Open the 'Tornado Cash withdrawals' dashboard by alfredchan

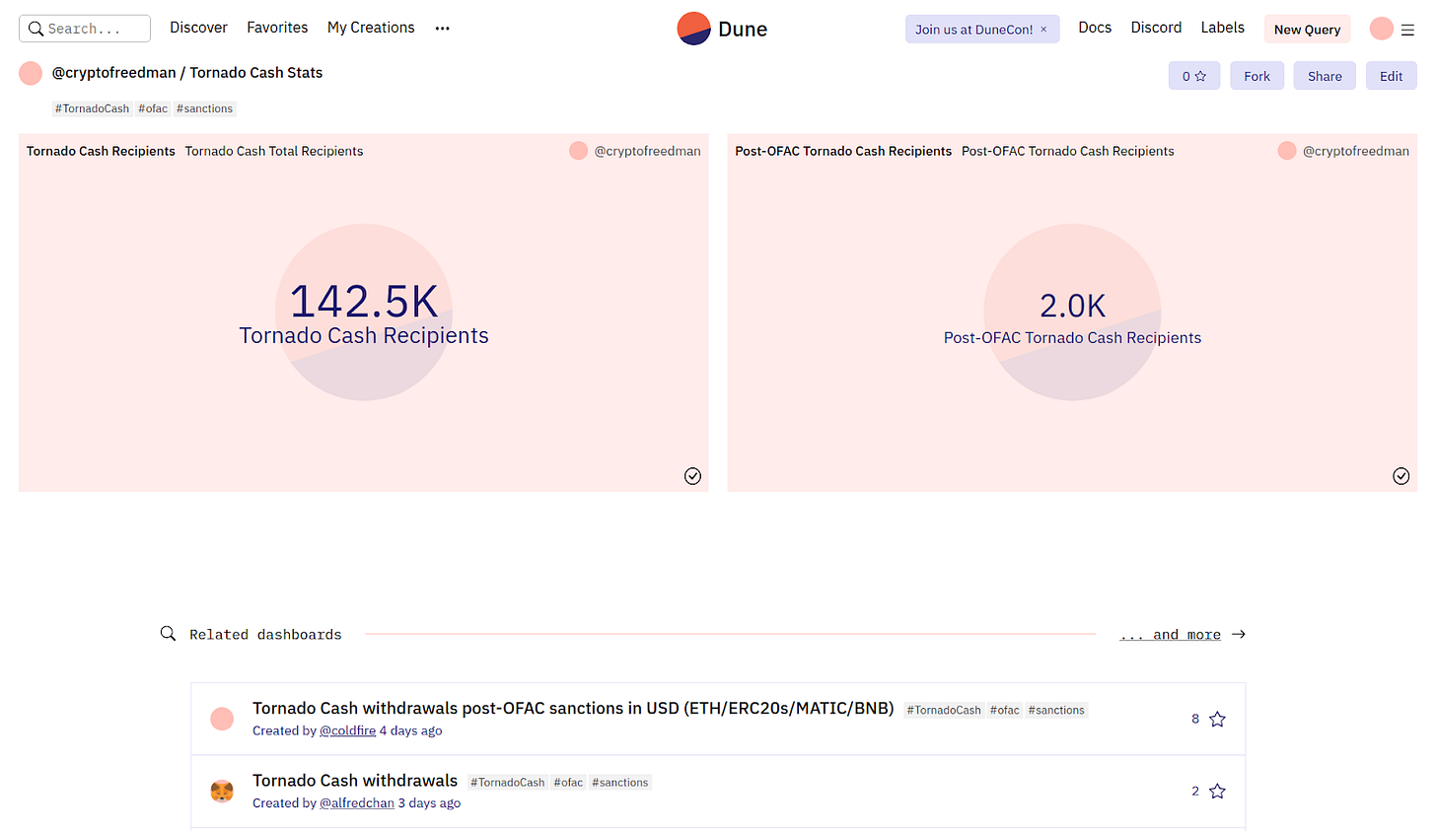coord(355,780)
